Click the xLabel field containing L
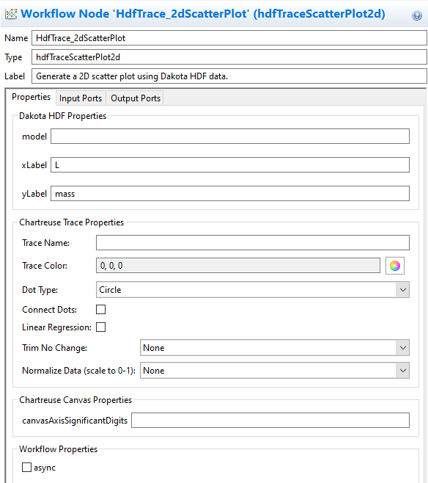The image size is (428, 483). pyautogui.click(x=230, y=165)
